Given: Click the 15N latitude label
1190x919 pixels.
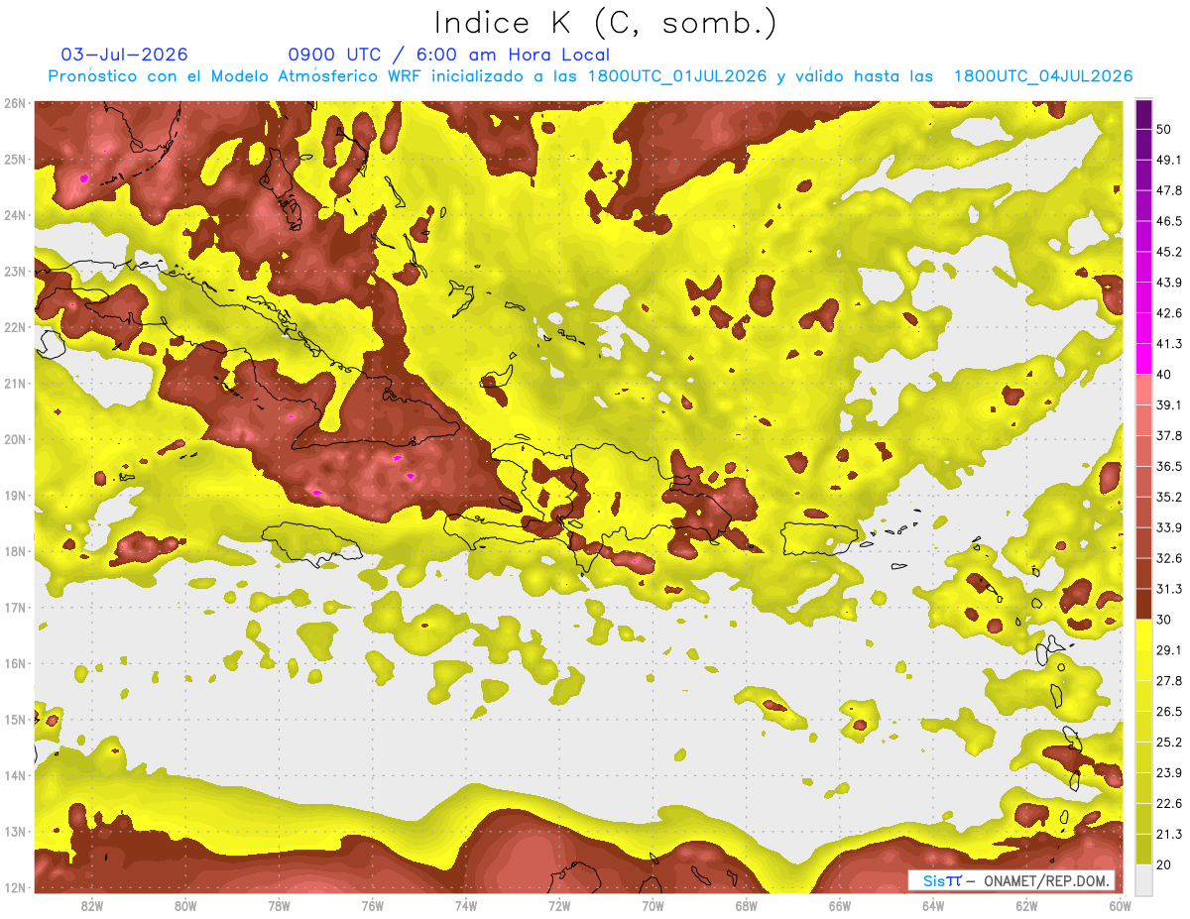Looking at the screenshot, I should point(14,720).
